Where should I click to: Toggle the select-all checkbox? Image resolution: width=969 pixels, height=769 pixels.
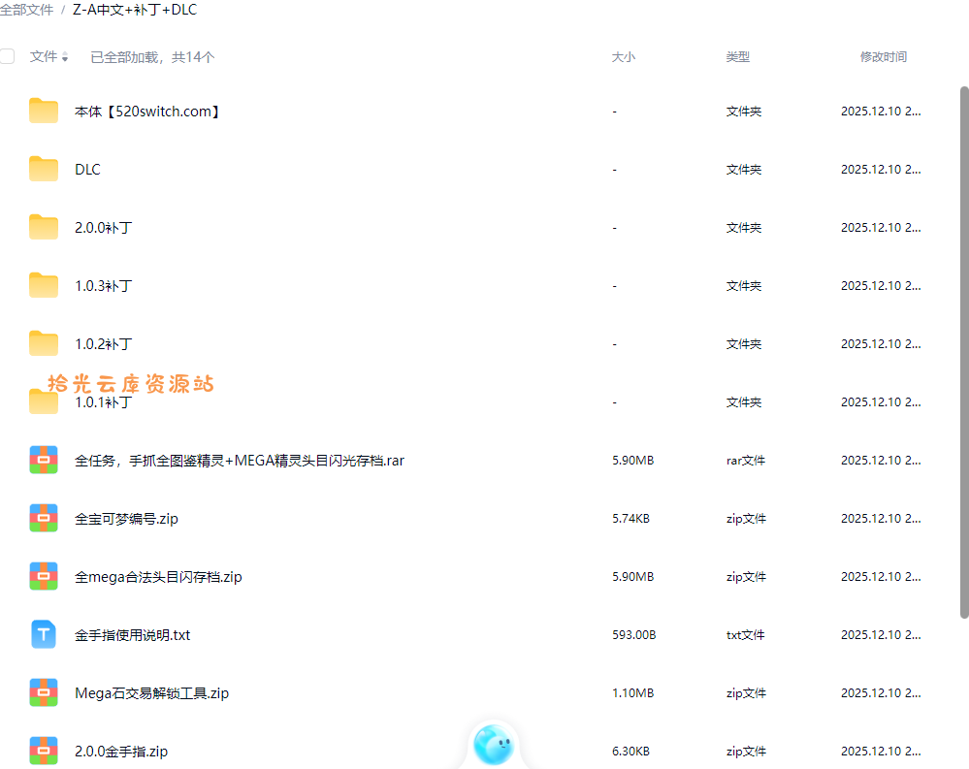(x=7, y=56)
